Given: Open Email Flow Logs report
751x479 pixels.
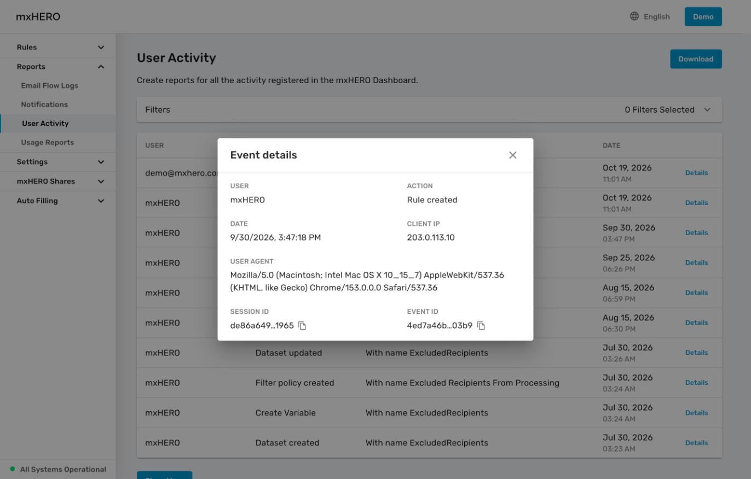Looking at the screenshot, I should 49,86.
